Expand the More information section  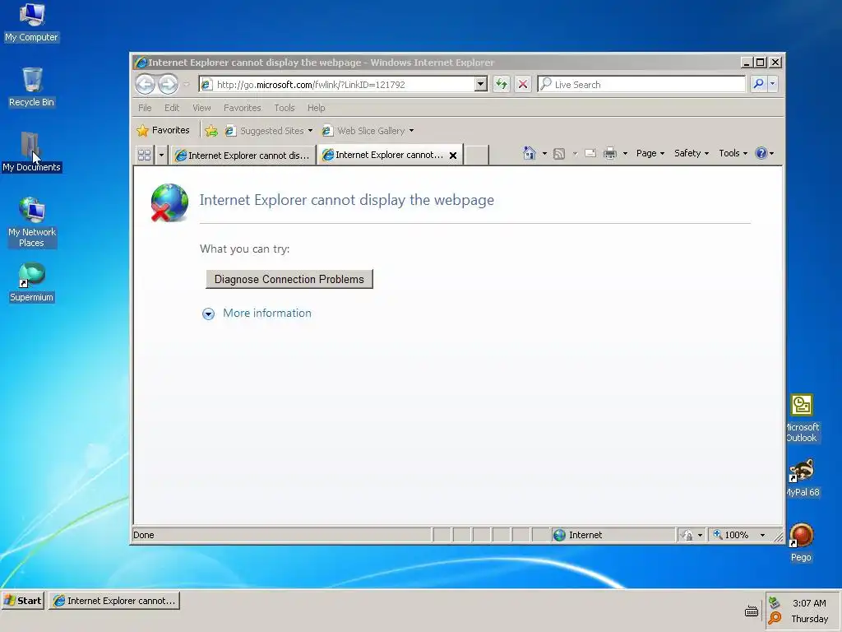point(257,314)
